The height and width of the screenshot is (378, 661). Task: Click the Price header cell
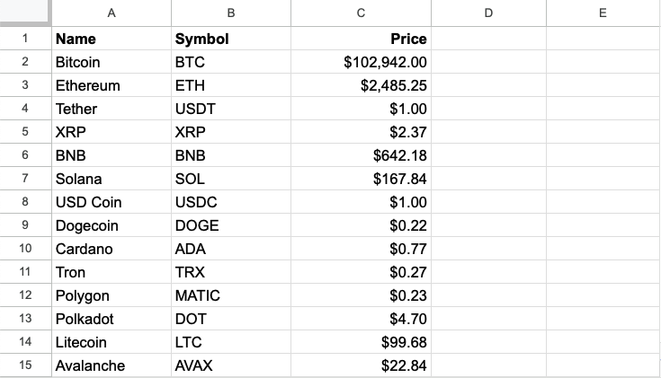click(361, 39)
